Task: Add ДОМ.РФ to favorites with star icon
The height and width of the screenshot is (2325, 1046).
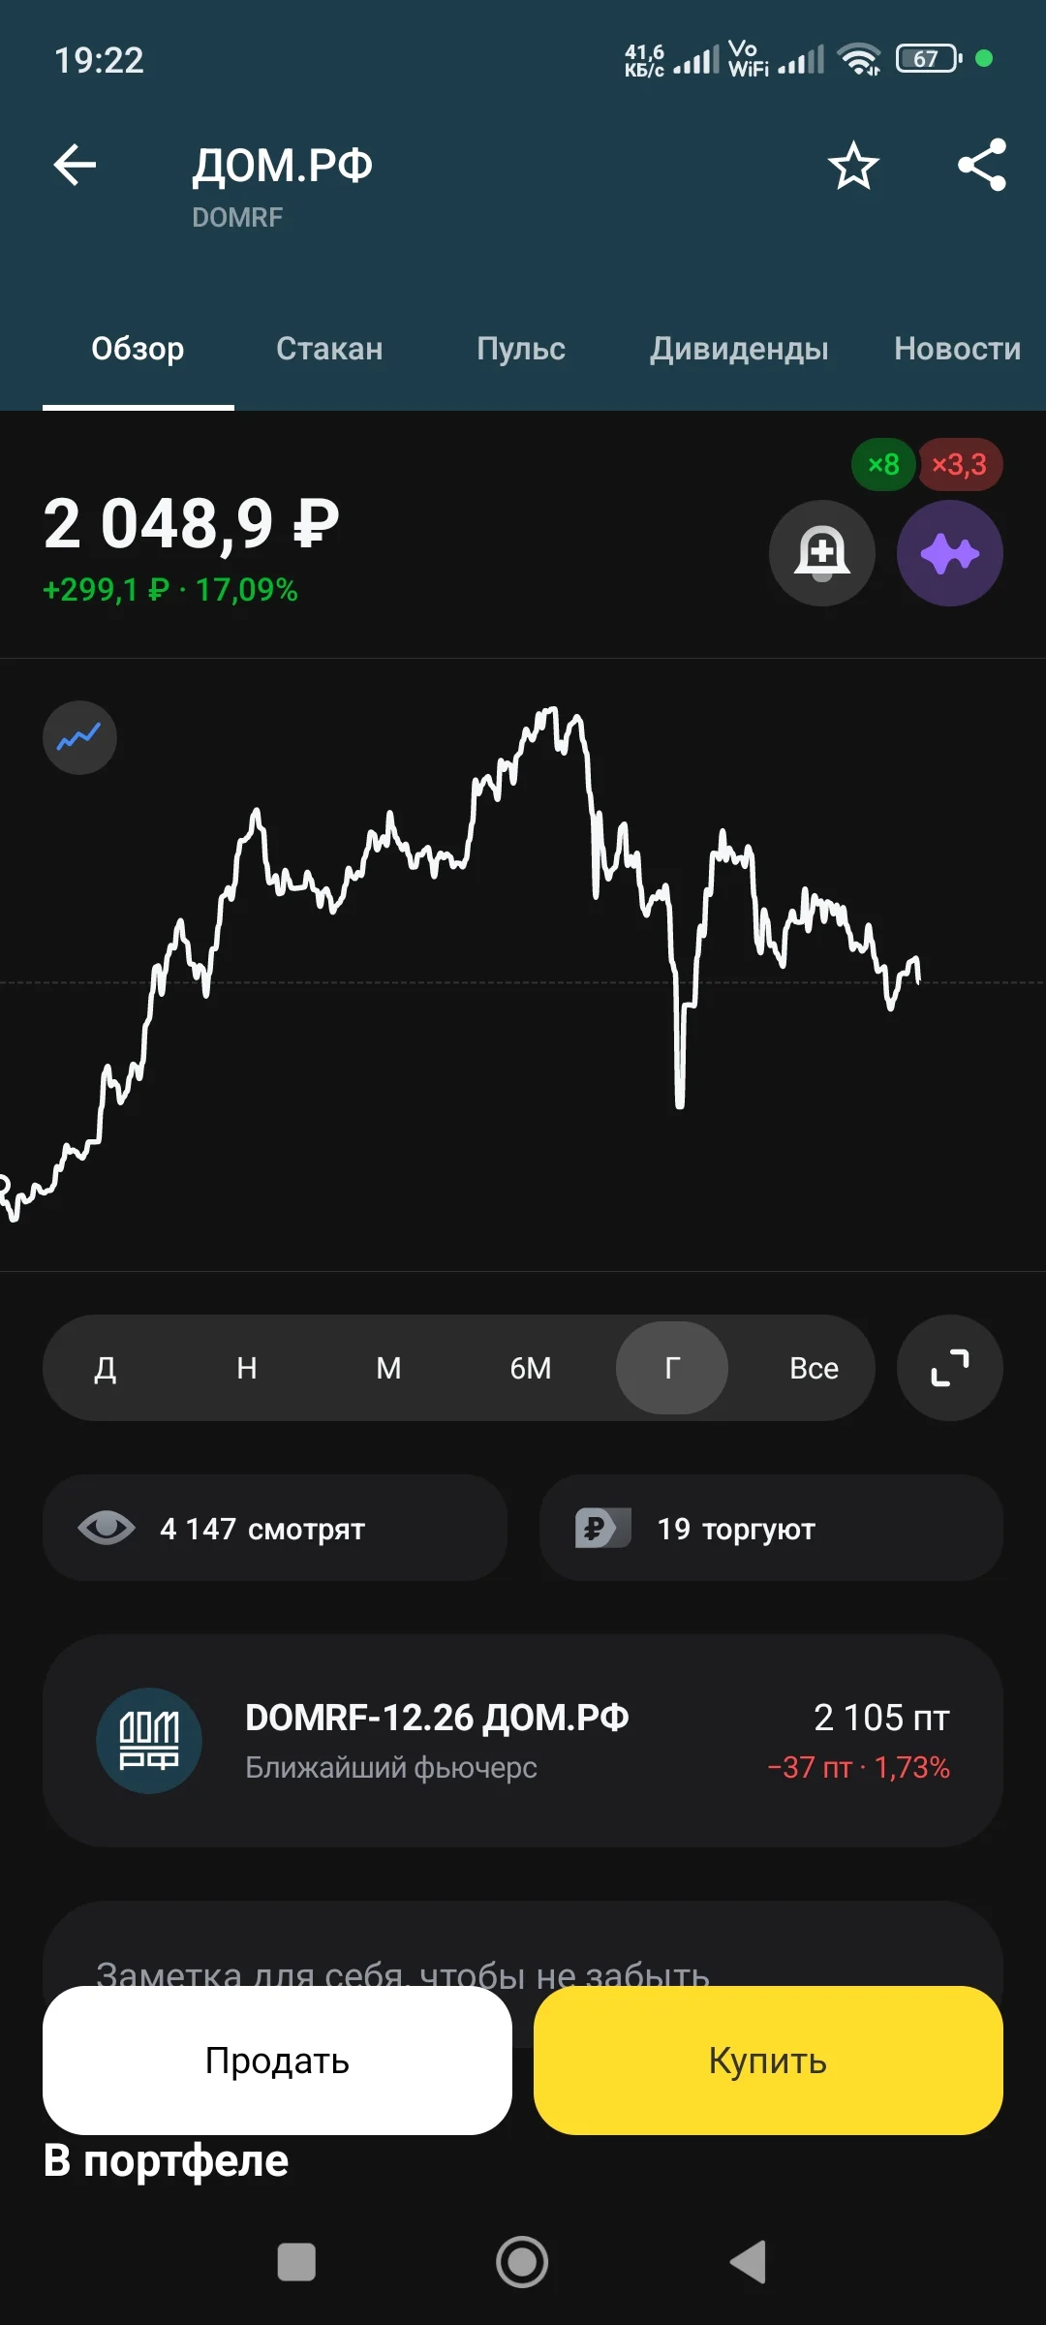Action: (x=853, y=166)
